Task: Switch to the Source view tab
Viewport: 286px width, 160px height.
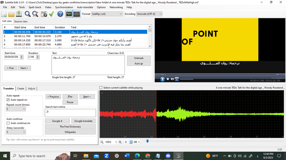Action: [x=21, y=21]
